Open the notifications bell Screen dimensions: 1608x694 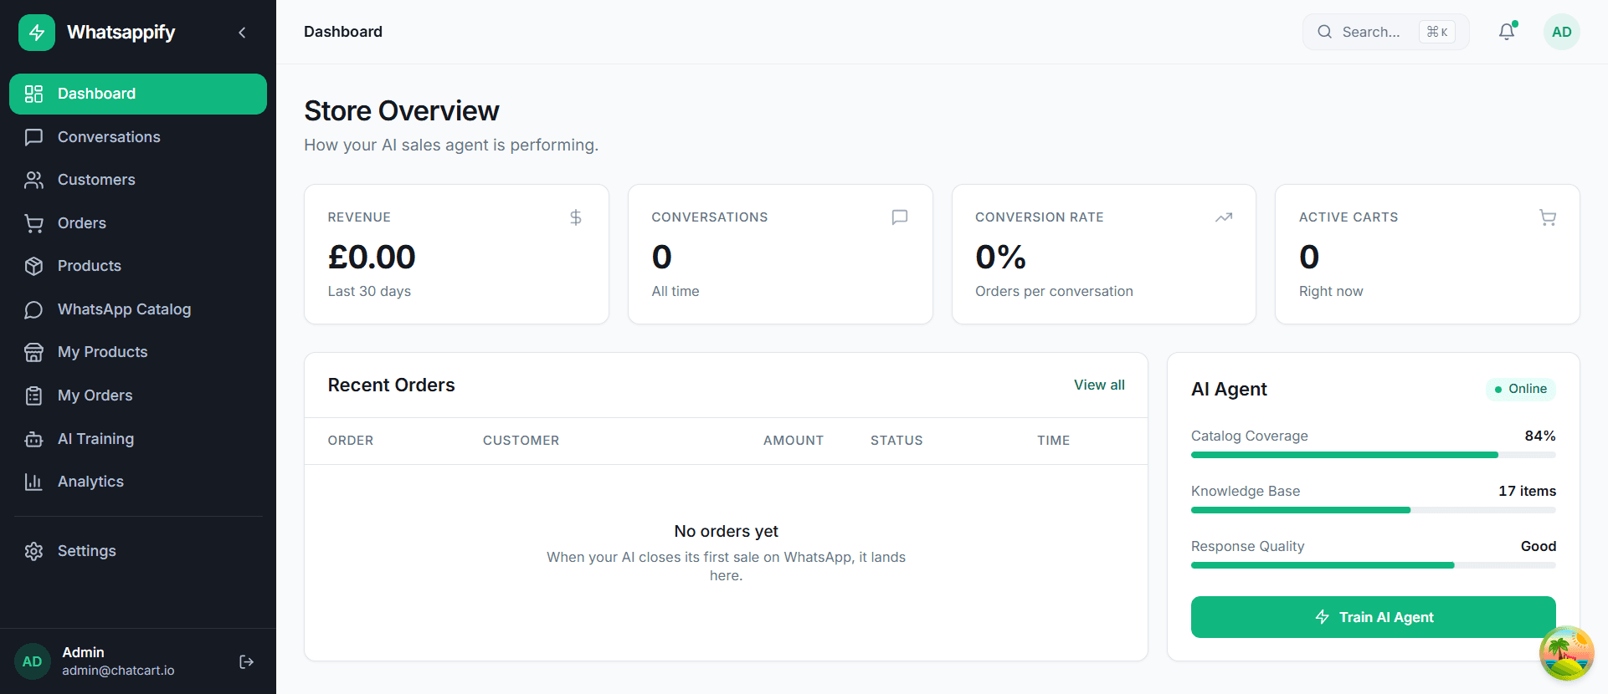coord(1507,32)
